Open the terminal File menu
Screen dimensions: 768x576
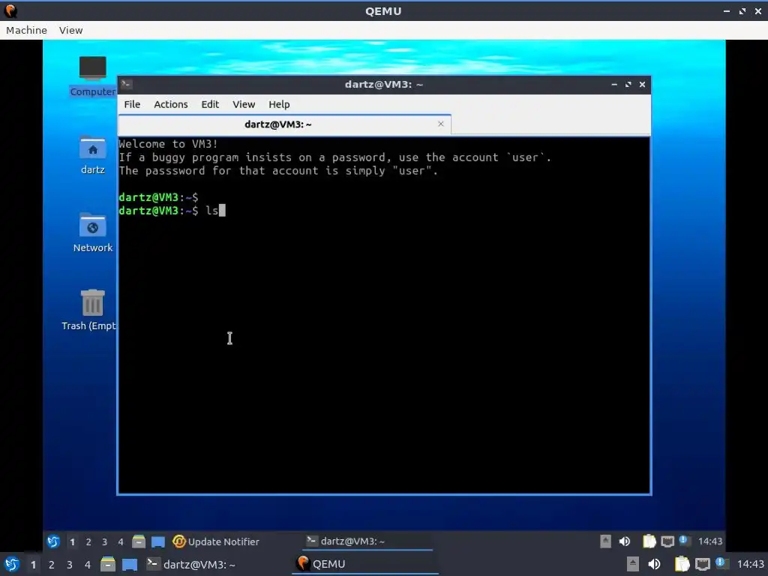pyautogui.click(x=132, y=104)
